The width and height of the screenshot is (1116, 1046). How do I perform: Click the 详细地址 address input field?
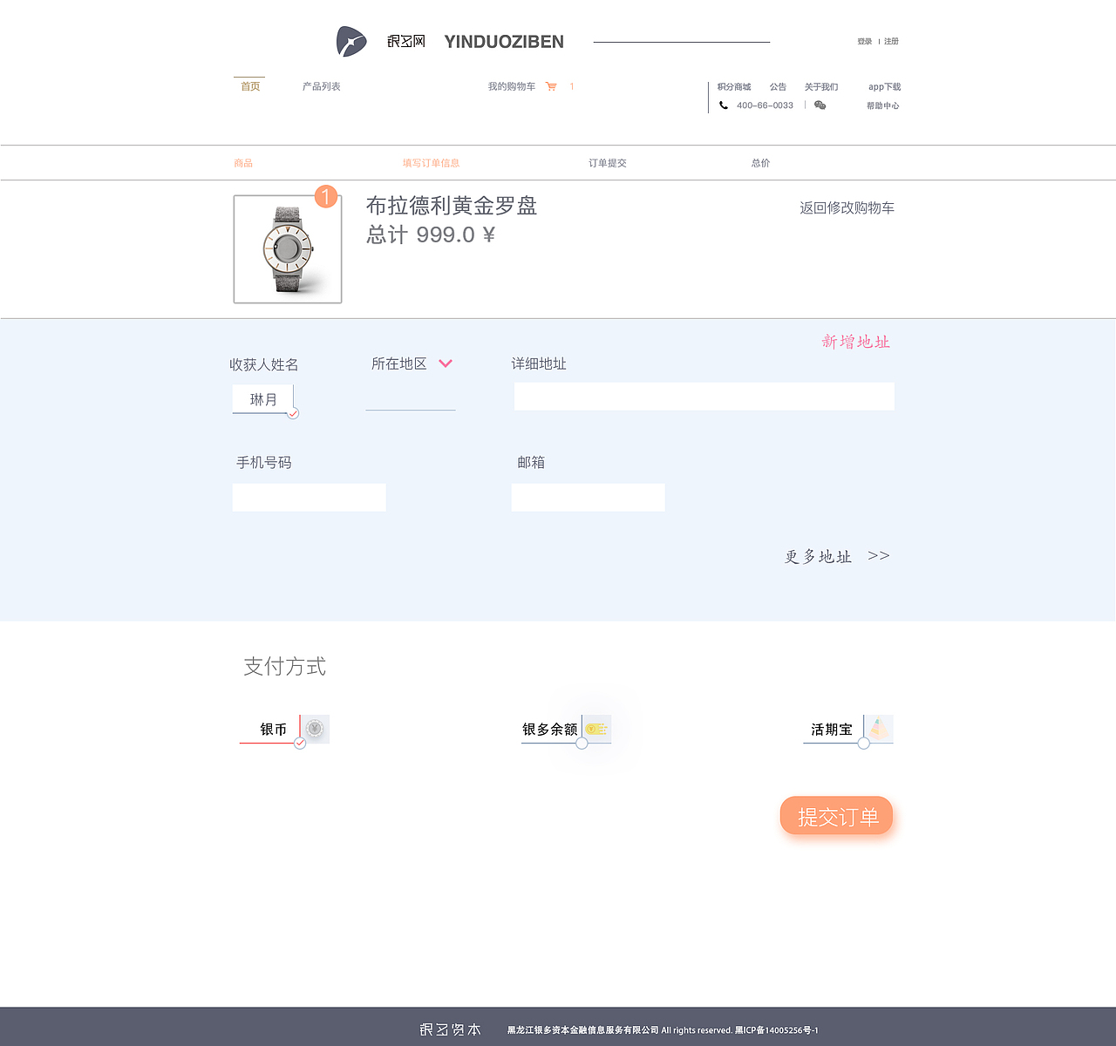[704, 396]
